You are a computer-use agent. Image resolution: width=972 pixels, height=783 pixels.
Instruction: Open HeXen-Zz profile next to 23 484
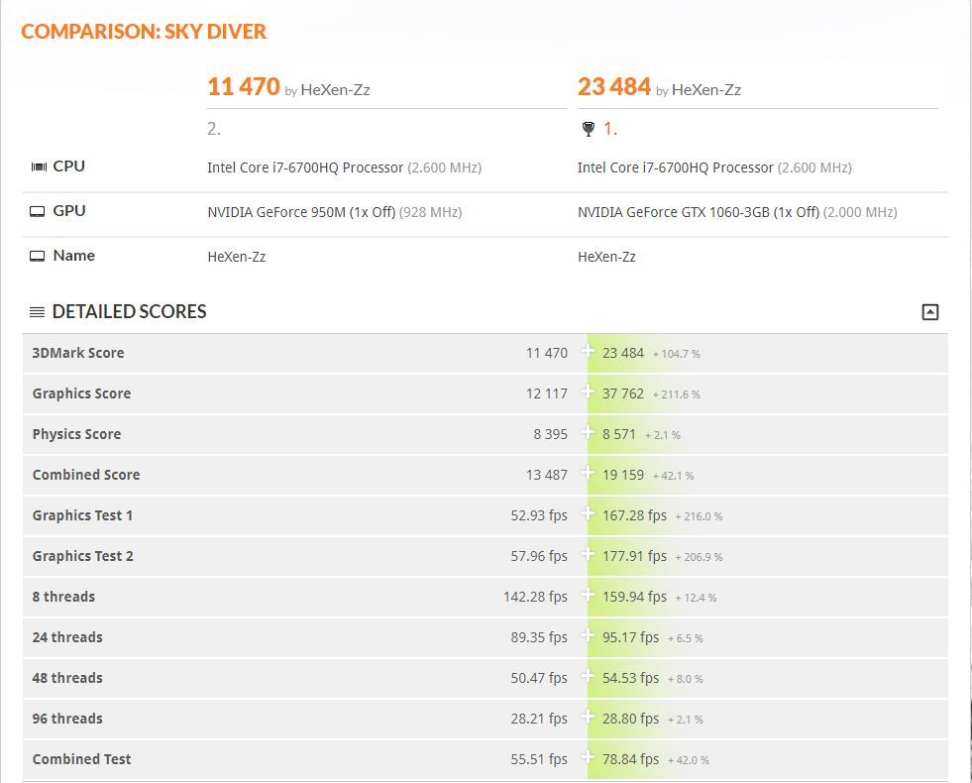click(706, 90)
